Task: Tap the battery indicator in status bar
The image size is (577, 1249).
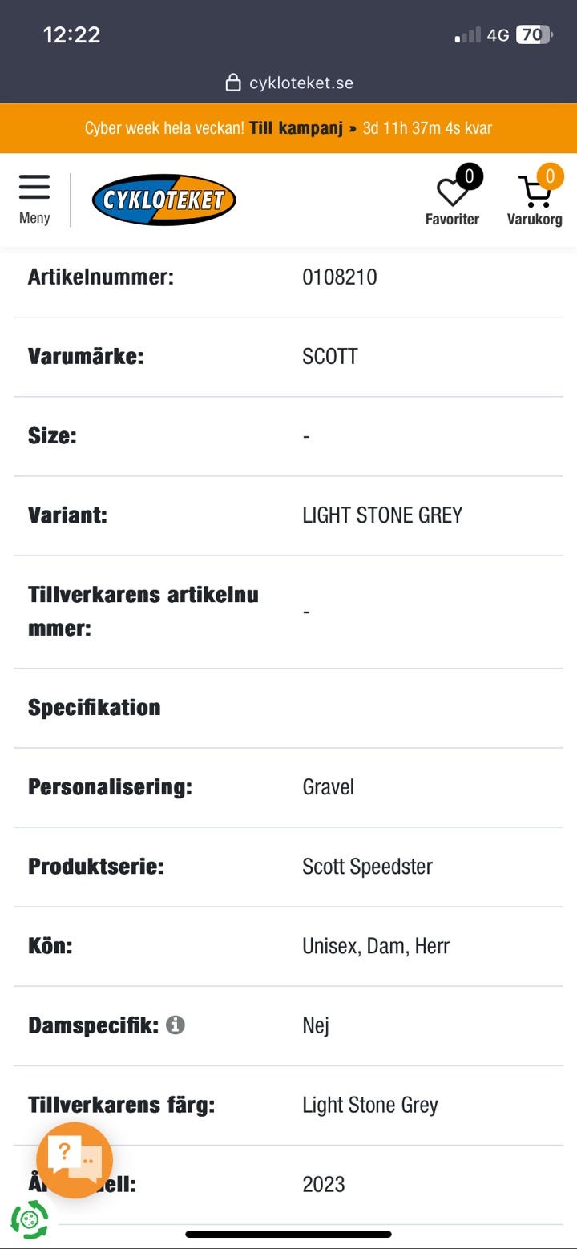Action: [534, 34]
